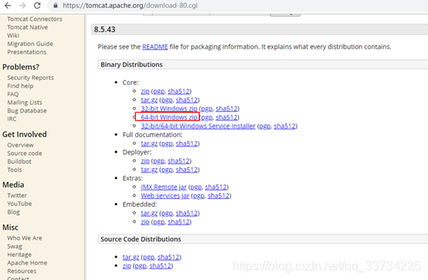
Task: Open Tomcat Native in sidebar
Action: (28, 27)
